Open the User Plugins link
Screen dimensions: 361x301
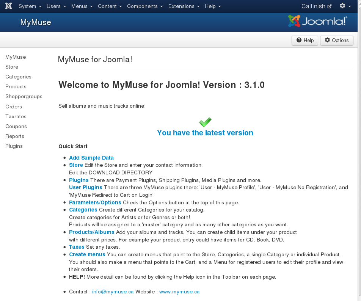86,187
